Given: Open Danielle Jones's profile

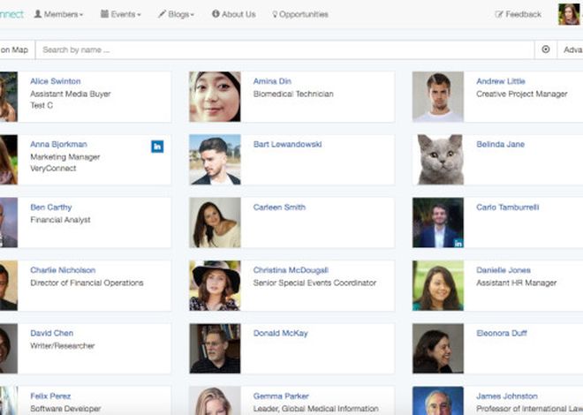Looking at the screenshot, I should [503, 270].
